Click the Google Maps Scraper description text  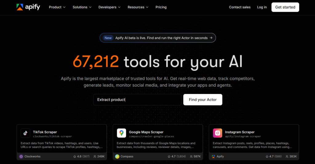click(156, 145)
